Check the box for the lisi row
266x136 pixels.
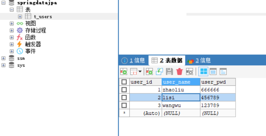coord(124,97)
